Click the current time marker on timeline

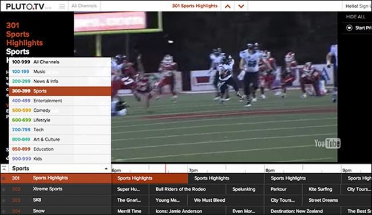point(165,169)
